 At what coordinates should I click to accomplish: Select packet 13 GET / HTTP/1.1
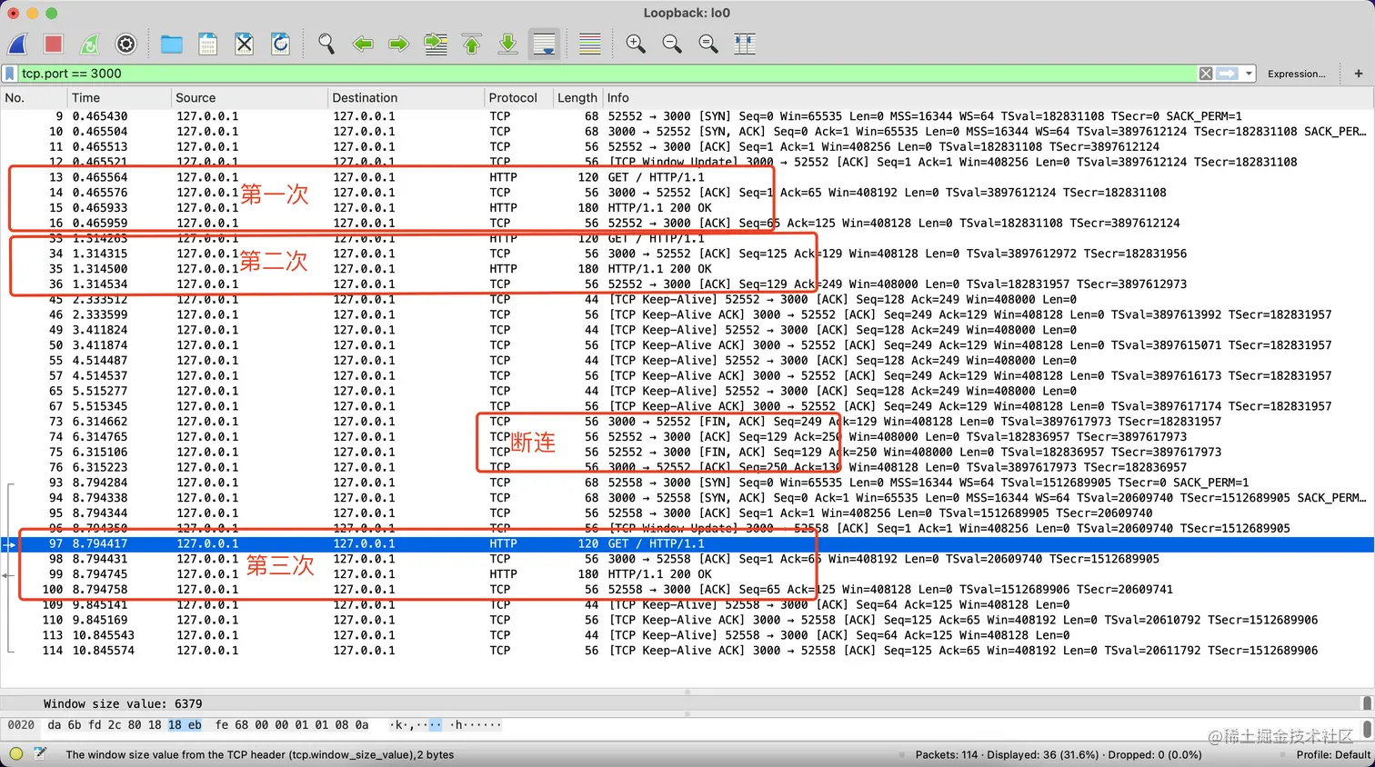(687, 177)
